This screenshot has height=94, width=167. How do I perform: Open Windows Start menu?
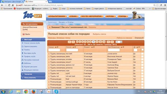pos(3,92)
